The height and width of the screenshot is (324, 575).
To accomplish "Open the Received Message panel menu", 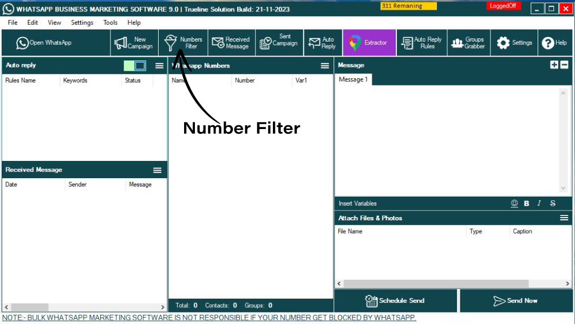I will click(x=158, y=170).
